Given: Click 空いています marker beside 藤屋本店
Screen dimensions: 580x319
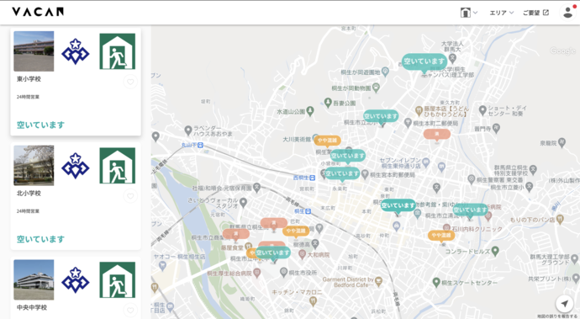Looking at the screenshot, I should point(381,116).
